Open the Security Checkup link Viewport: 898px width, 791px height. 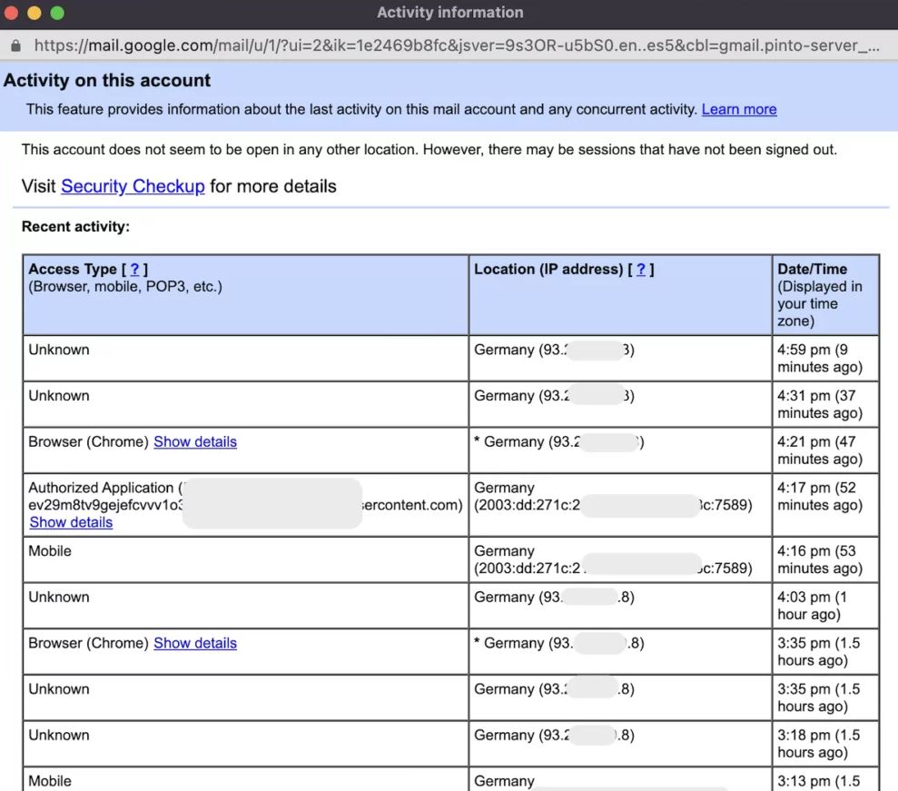pos(133,186)
